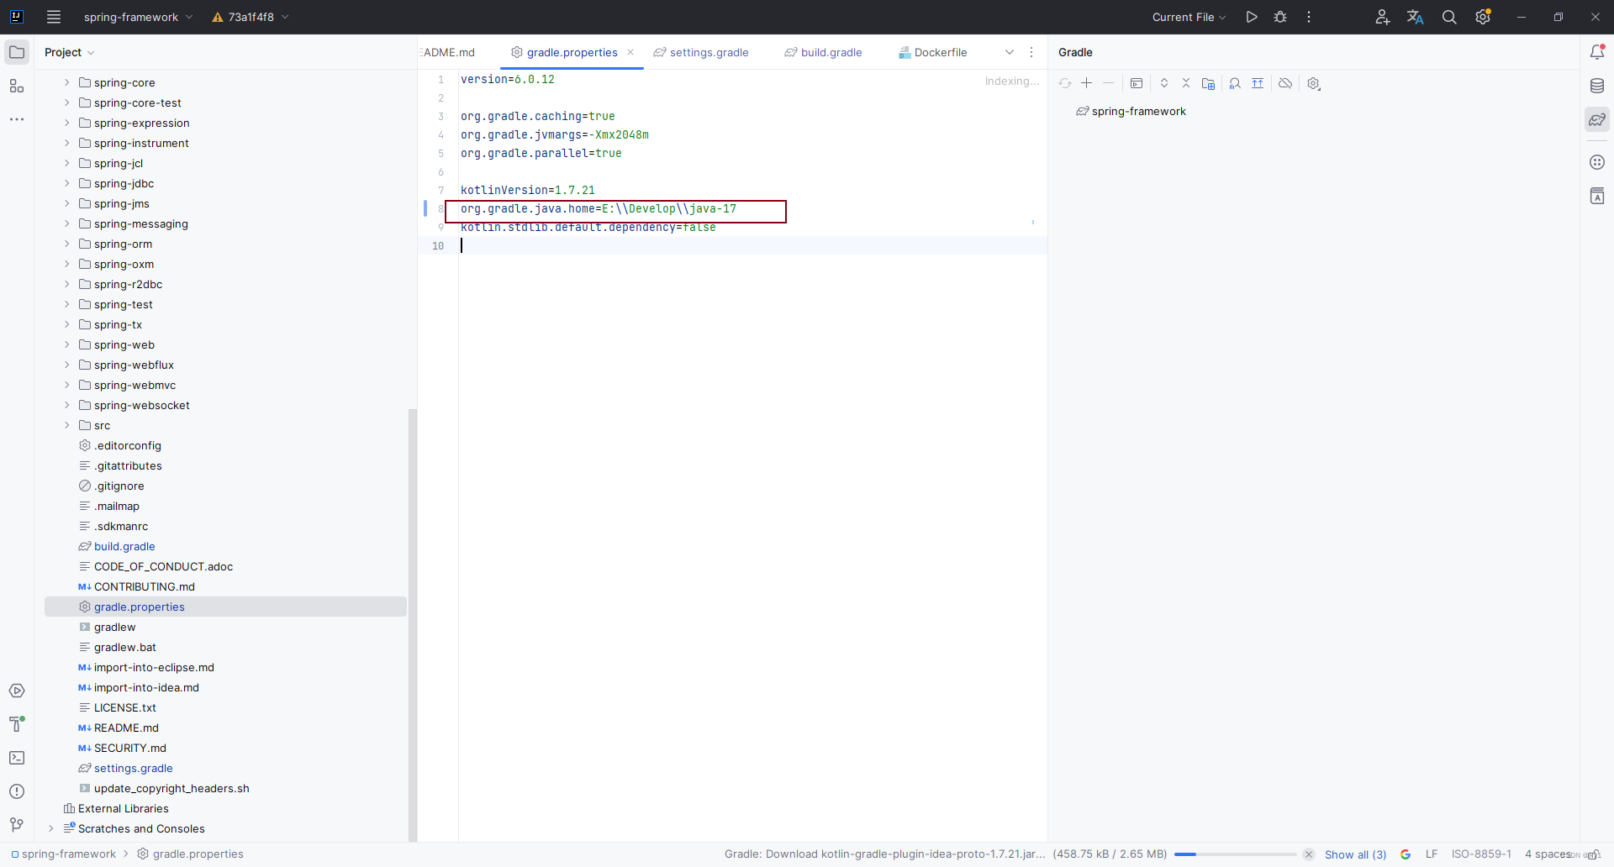The height and width of the screenshot is (867, 1614).
Task: Toggle show dependencies in Gradle toolbar
Action: coord(1258,83)
